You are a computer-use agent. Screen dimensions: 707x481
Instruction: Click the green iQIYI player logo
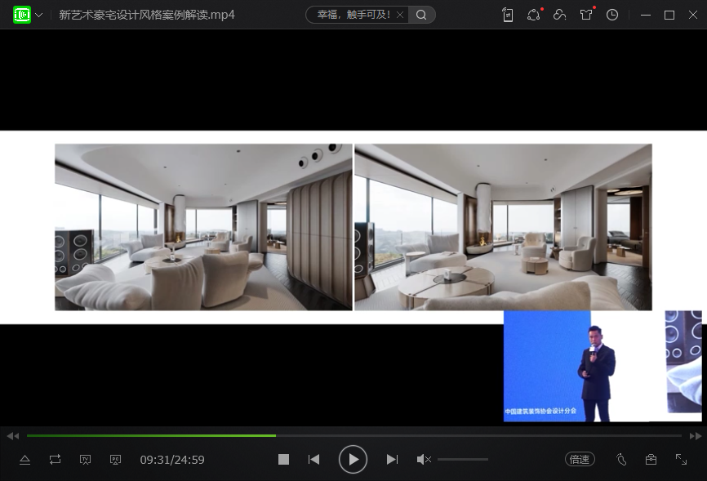tap(22, 15)
